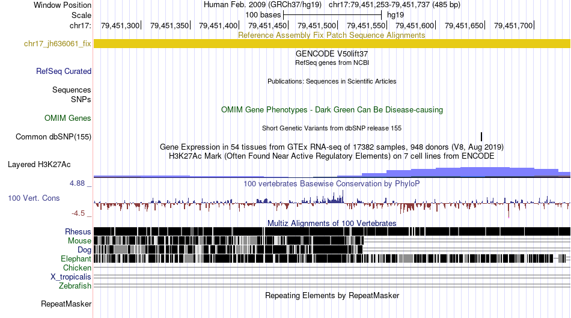Click the Chicken alignment label
The width and height of the screenshot is (571, 318).
click(77, 268)
